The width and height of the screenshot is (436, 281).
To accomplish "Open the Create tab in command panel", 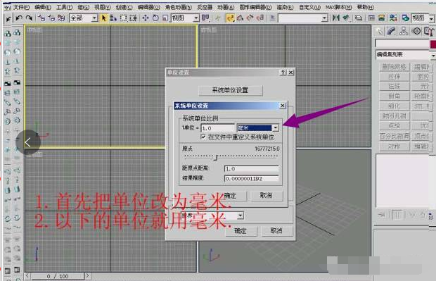I will coord(379,31).
